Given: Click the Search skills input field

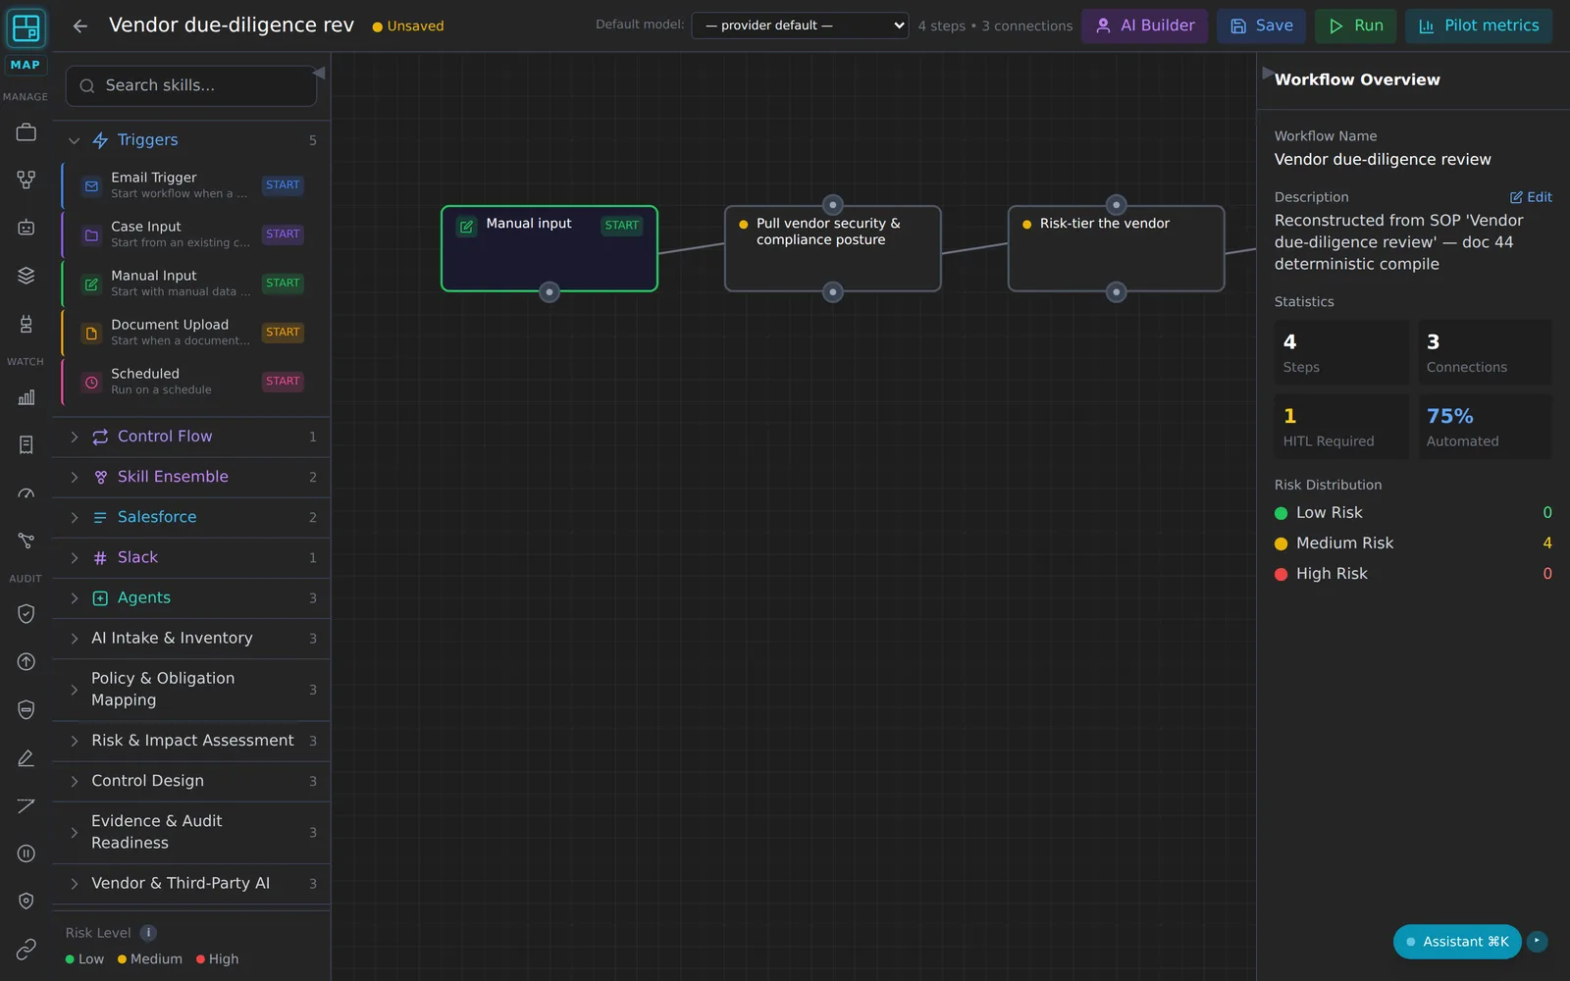Looking at the screenshot, I should (191, 85).
